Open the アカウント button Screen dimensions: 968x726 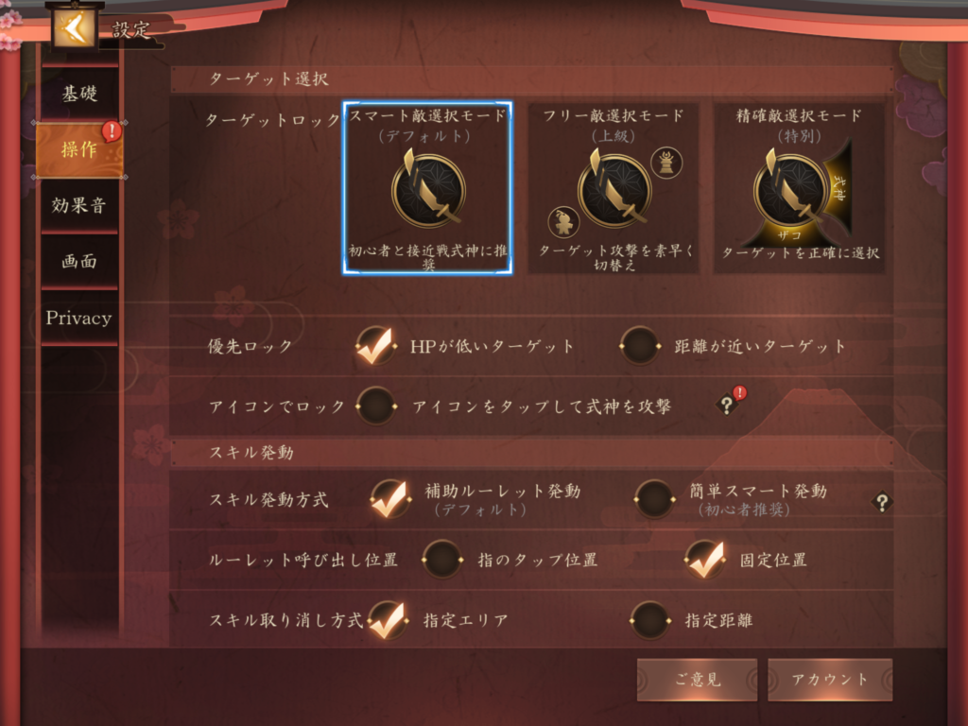[x=830, y=679]
